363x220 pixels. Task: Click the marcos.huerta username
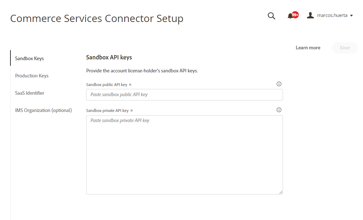click(332, 15)
